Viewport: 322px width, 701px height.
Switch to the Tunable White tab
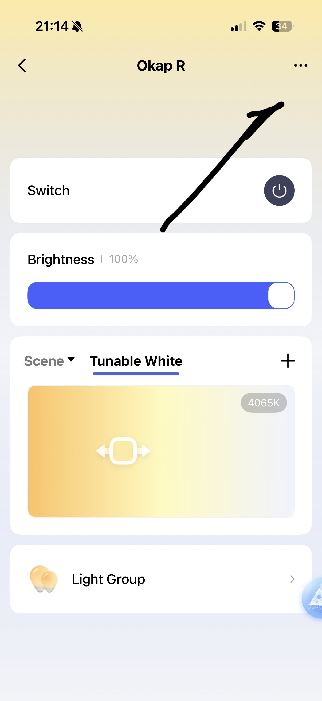click(136, 361)
